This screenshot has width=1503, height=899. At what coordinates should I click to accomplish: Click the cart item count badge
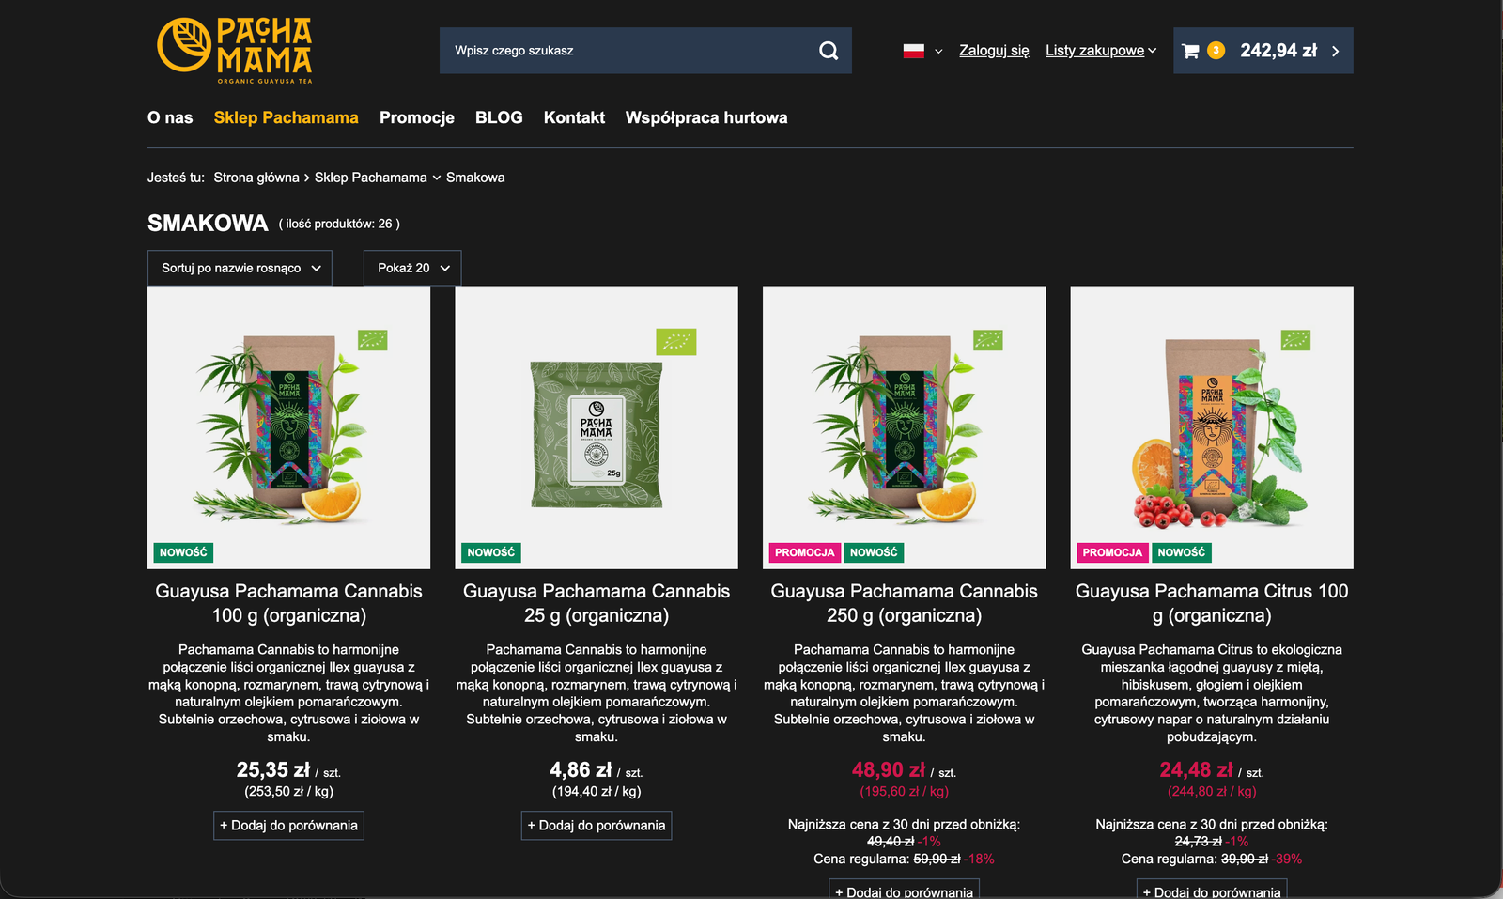pos(1216,51)
